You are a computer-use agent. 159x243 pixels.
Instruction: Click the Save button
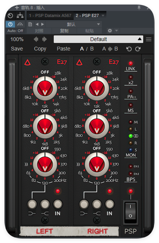click(17, 49)
